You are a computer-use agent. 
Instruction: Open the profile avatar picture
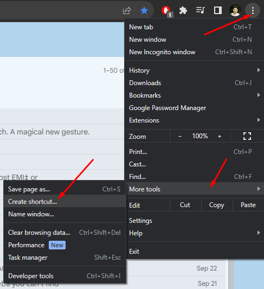coord(235,10)
